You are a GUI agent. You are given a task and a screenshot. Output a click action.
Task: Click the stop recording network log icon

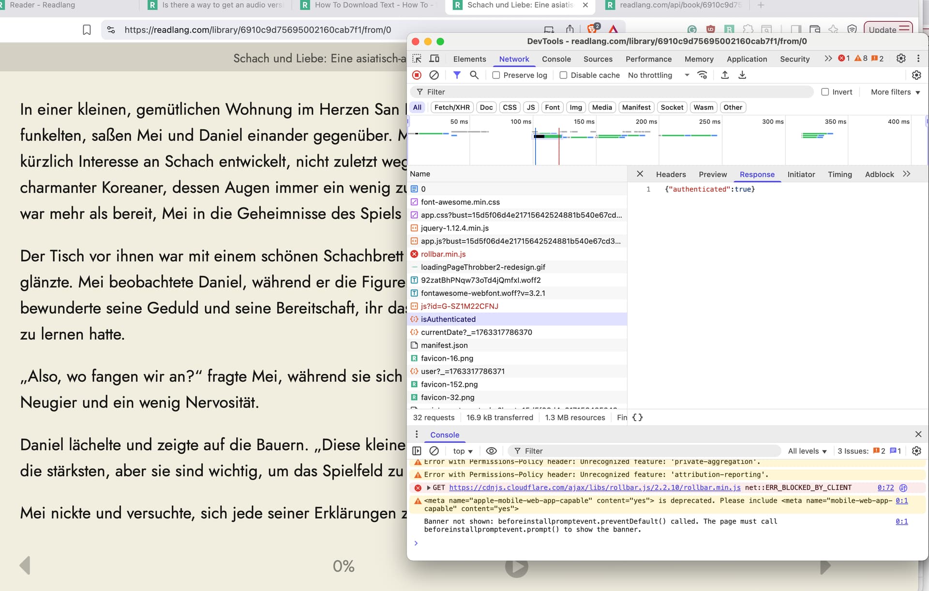pos(417,75)
